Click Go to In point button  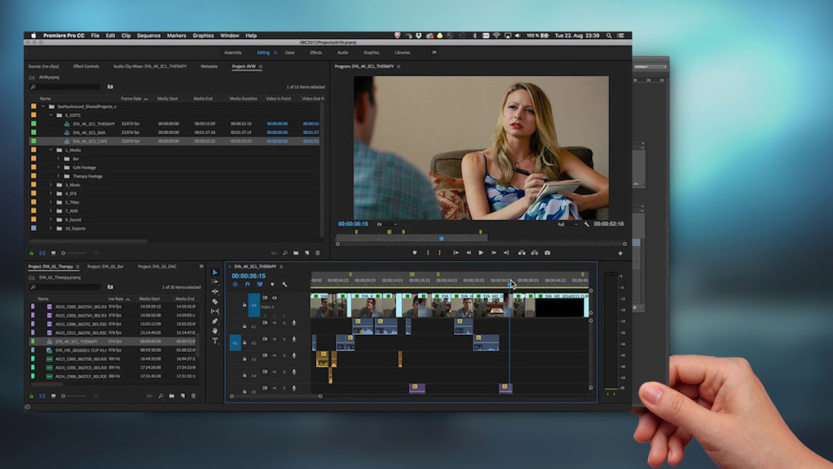(456, 253)
